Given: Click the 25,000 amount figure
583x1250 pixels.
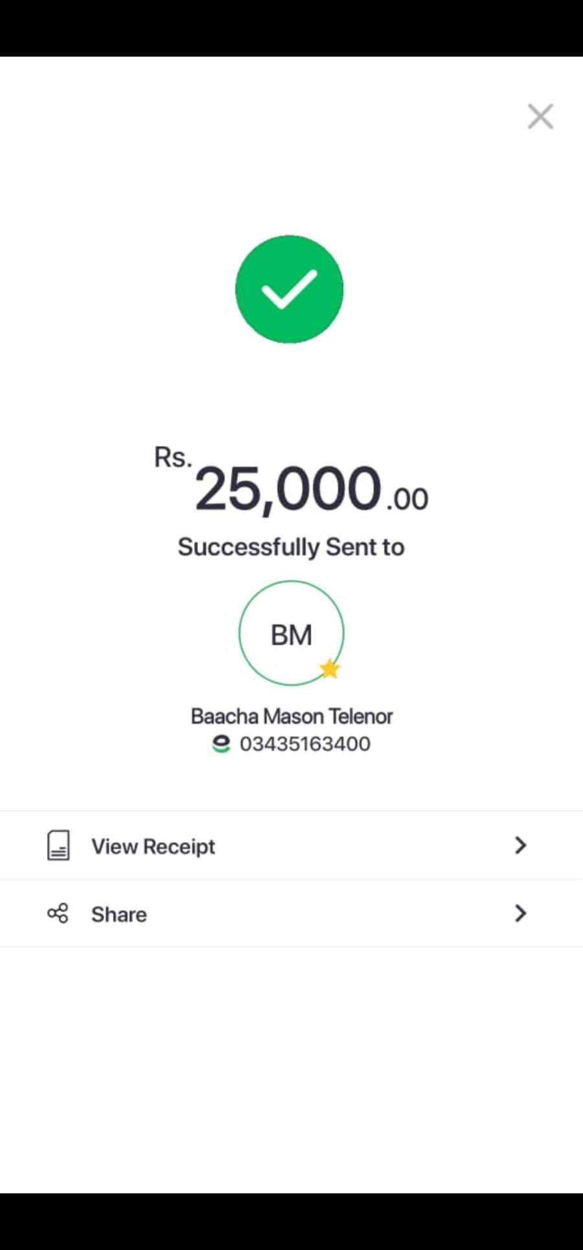Looking at the screenshot, I should [288, 489].
